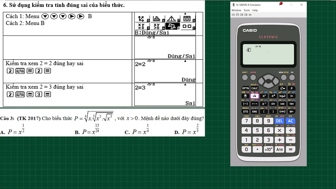Tap the number 9 key
The width and height of the screenshot is (336, 189).
tap(268, 121)
